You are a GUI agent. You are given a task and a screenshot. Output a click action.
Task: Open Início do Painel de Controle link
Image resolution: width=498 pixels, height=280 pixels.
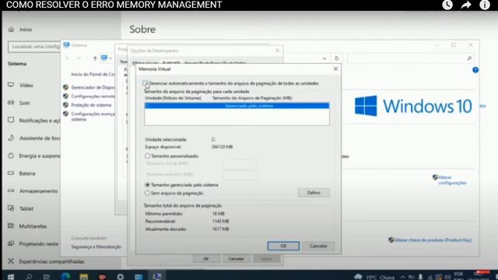pos(93,74)
